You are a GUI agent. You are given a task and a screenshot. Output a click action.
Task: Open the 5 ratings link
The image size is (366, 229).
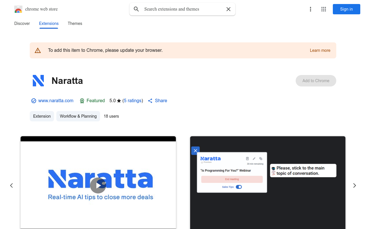[x=133, y=101]
